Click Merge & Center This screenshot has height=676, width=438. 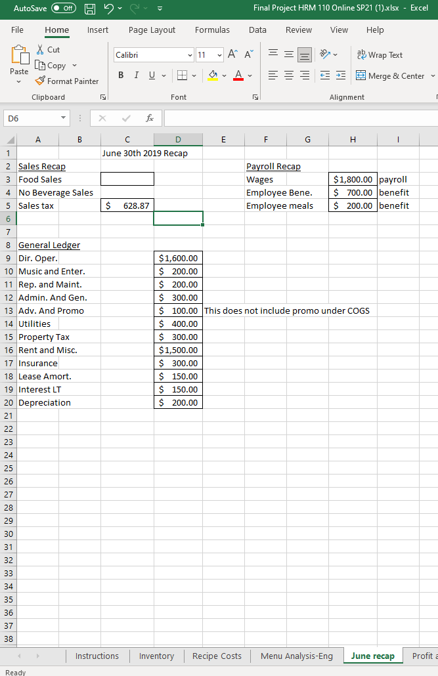tap(391, 76)
